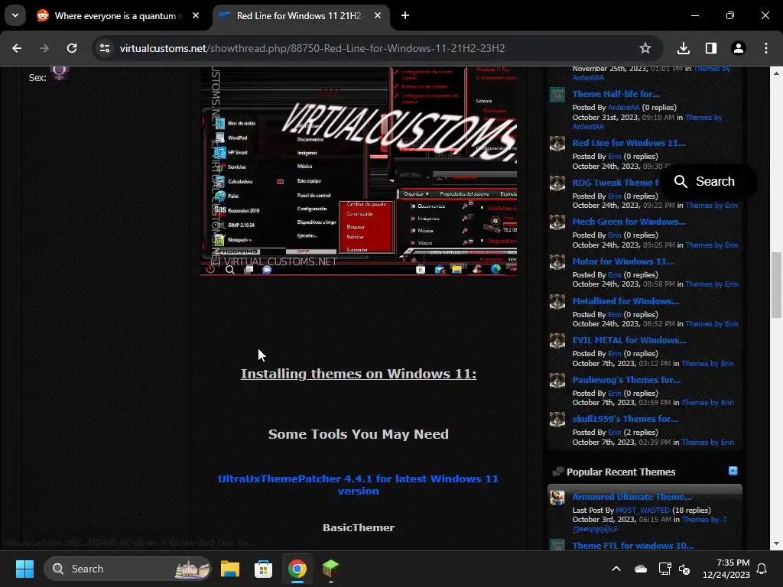Click avatar beside Theme Half-life post
This screenshot has width=783, height=587.
(x=557, y=94)
